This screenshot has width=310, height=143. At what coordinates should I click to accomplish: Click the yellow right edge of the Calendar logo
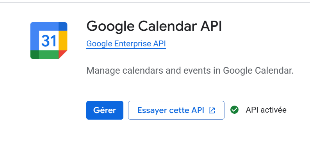[63, 41]
